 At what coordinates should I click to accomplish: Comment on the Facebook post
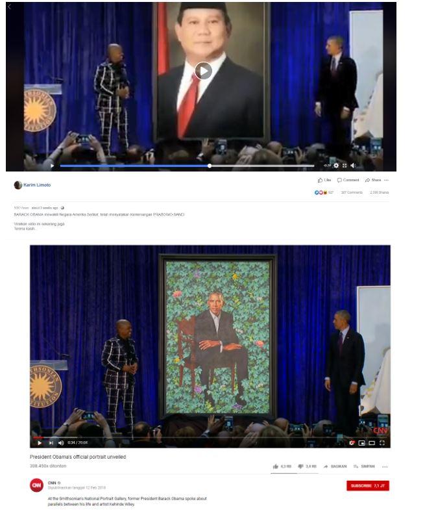click(348, 180)
